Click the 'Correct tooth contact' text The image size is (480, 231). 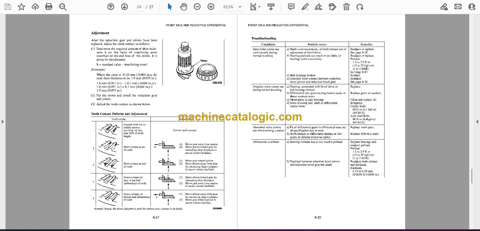pyautogui.click(x=184, y=130)
